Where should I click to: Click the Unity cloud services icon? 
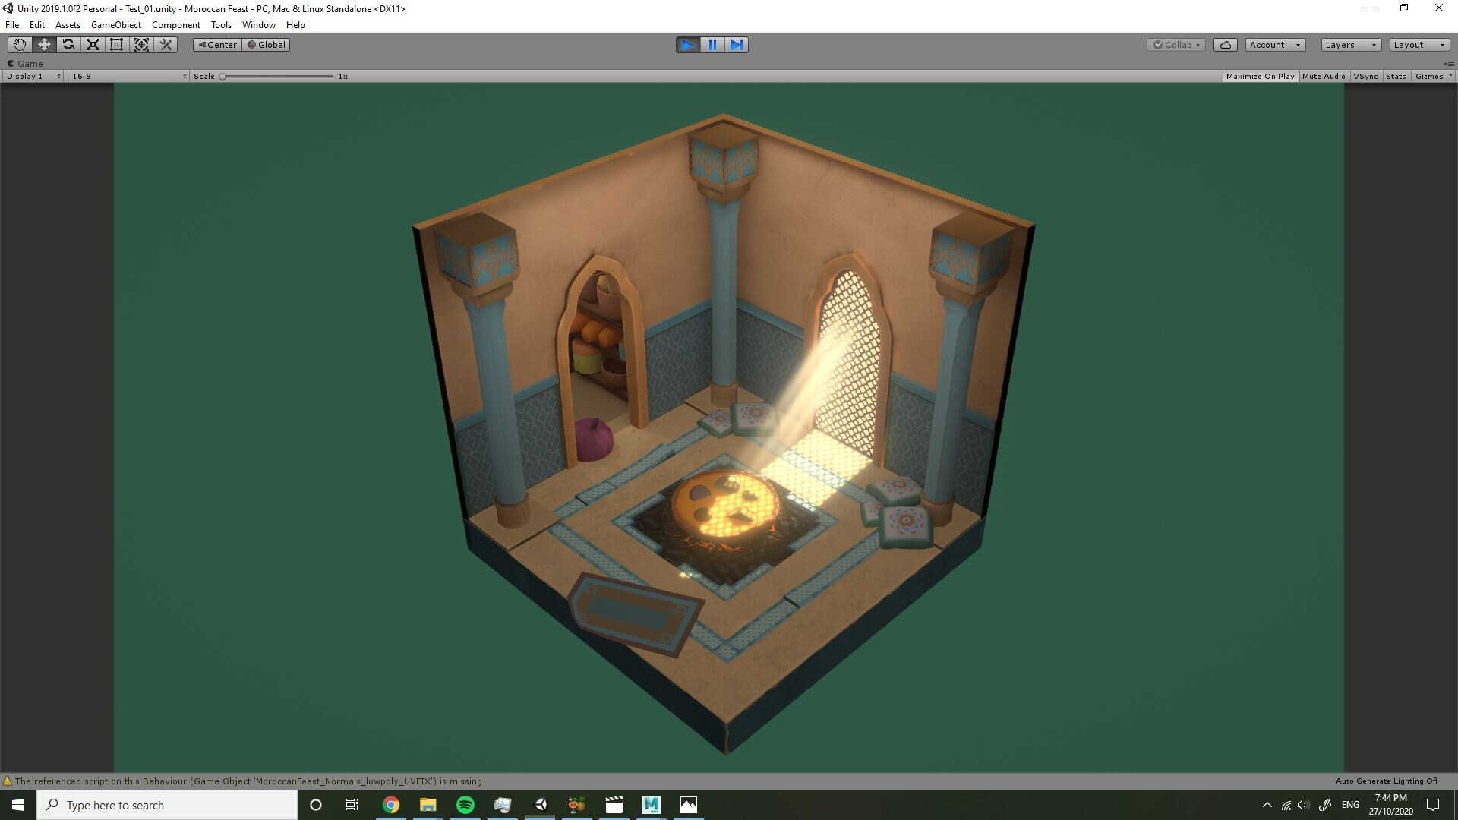(1225, 44)
